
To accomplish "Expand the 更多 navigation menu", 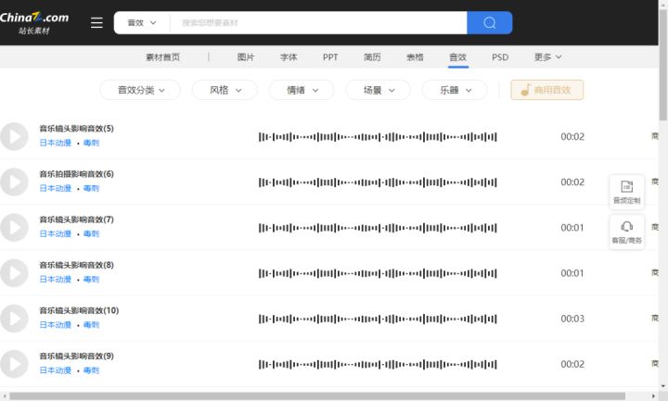I will (x=548, y=57).
